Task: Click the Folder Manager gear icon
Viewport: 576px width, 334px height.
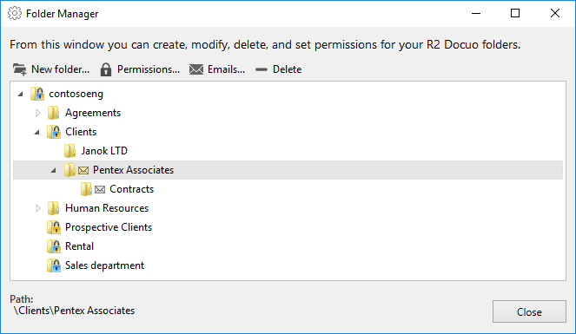Action: [x=15, y=14]
